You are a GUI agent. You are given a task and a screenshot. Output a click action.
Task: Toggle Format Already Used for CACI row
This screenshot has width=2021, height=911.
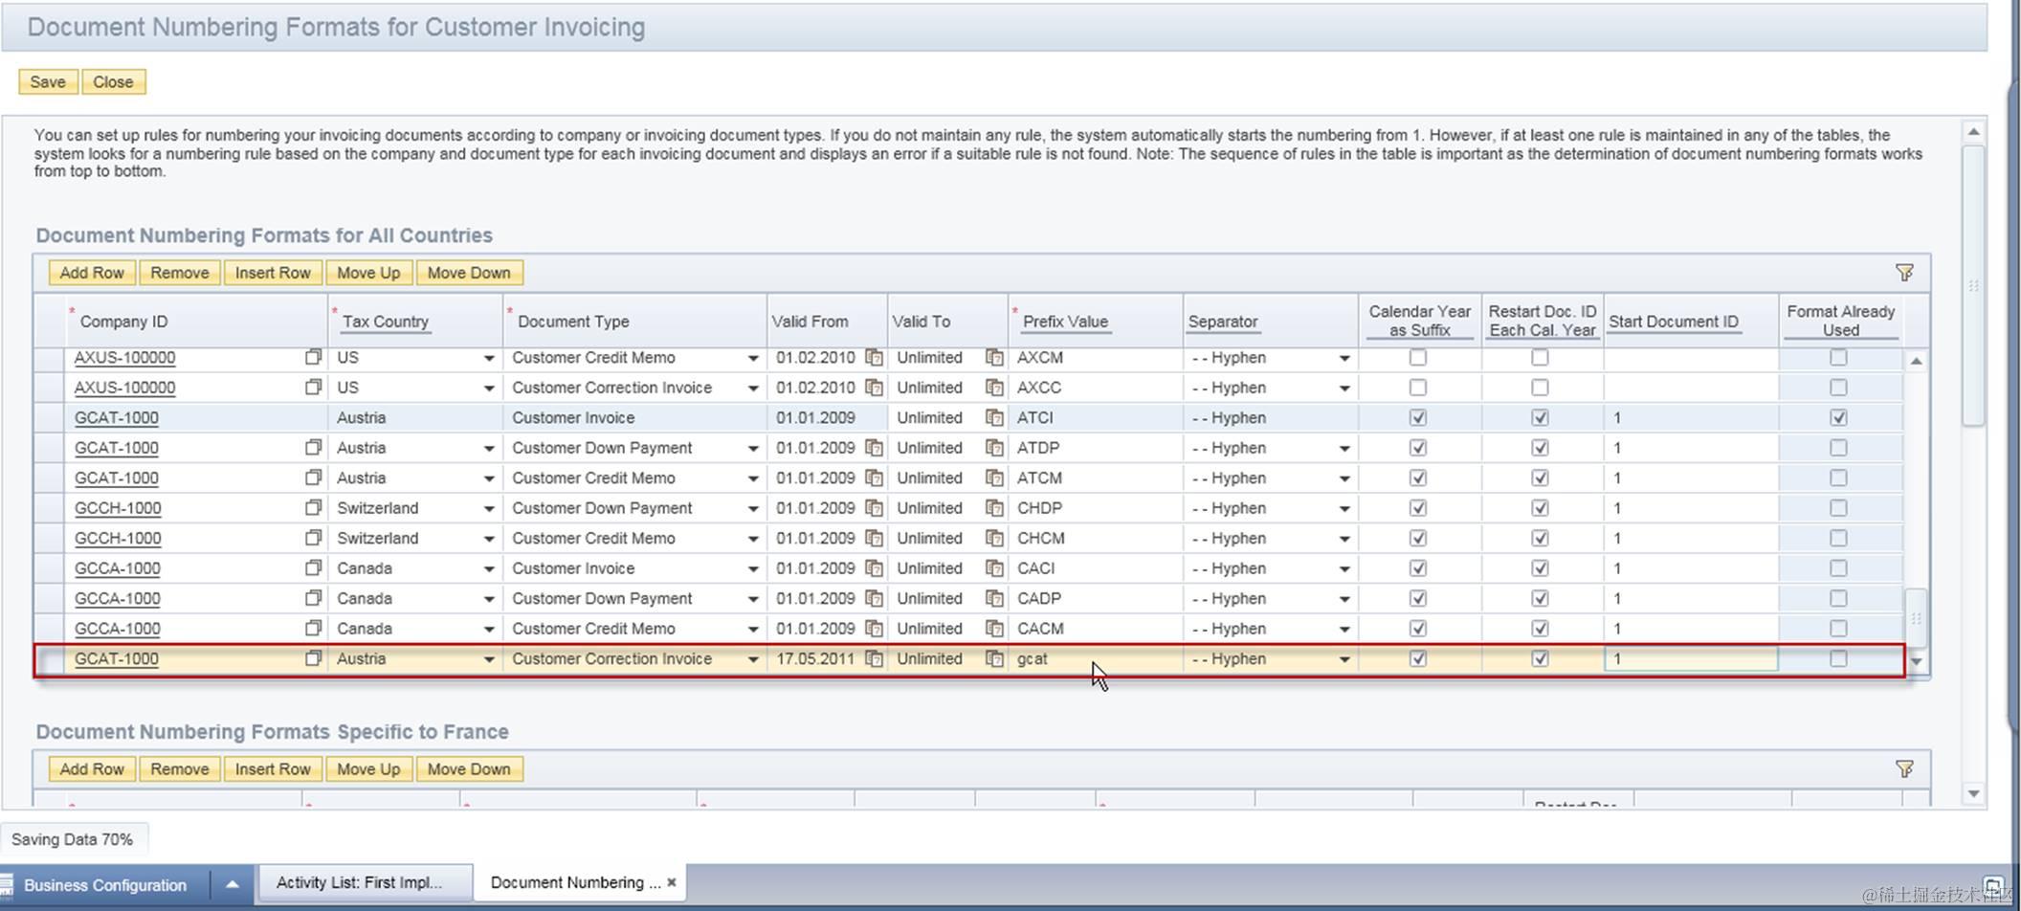[1838, 567]
